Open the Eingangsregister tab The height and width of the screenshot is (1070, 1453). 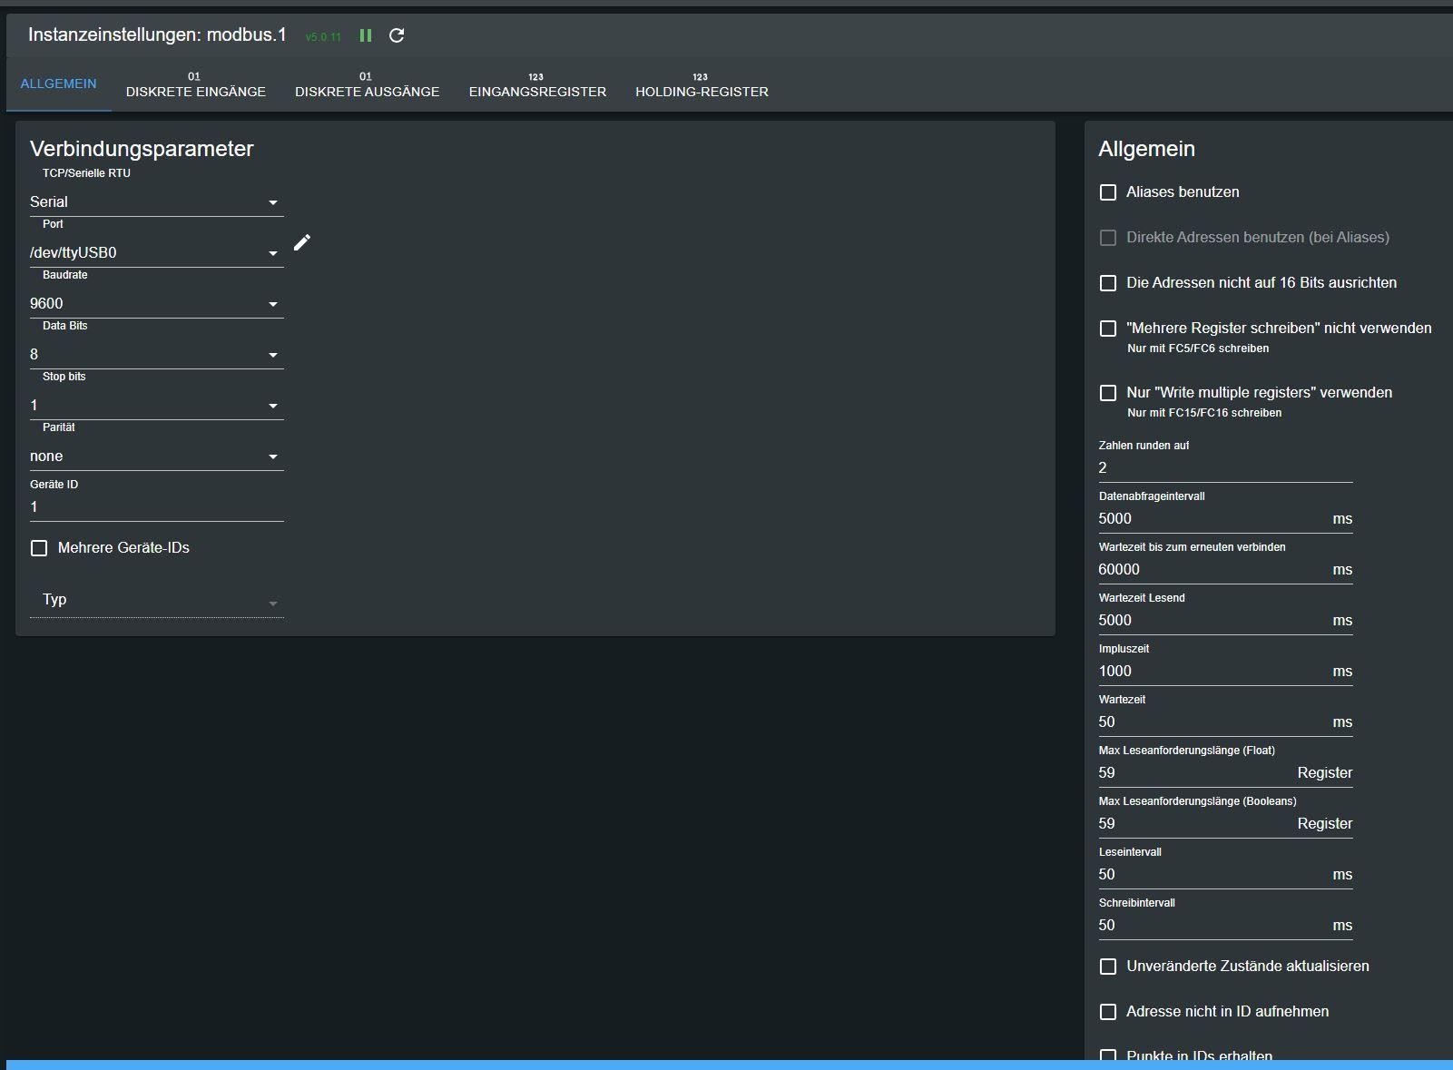coord(537,83)
